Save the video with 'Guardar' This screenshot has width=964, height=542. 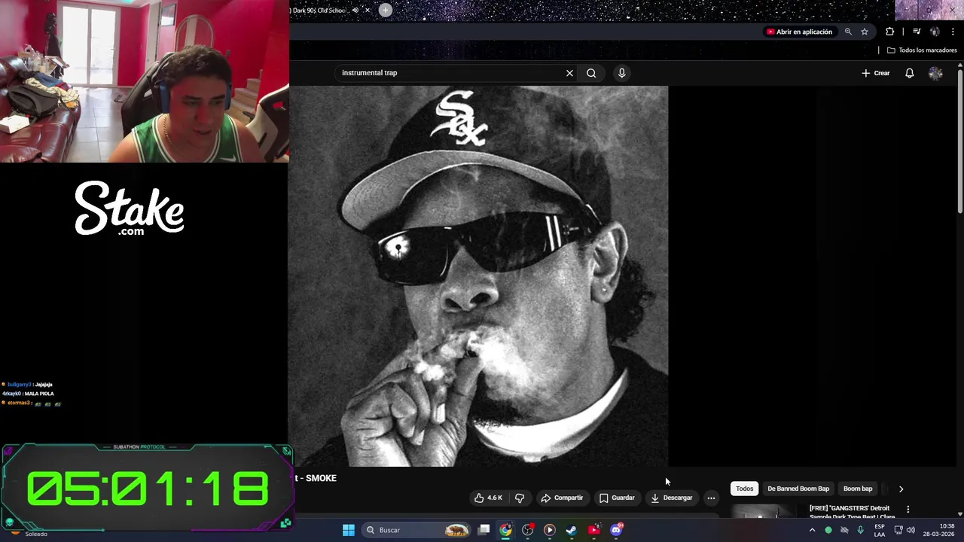click(617, 498)
